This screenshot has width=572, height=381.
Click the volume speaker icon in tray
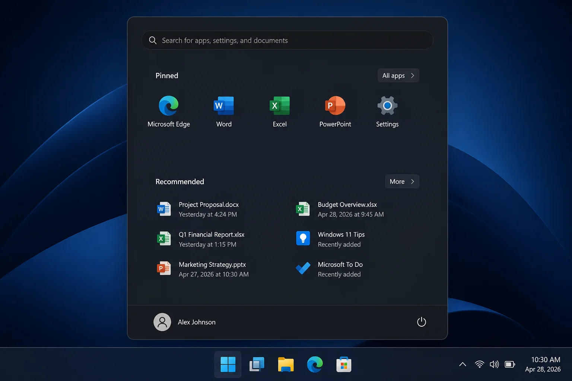[494, 364]
